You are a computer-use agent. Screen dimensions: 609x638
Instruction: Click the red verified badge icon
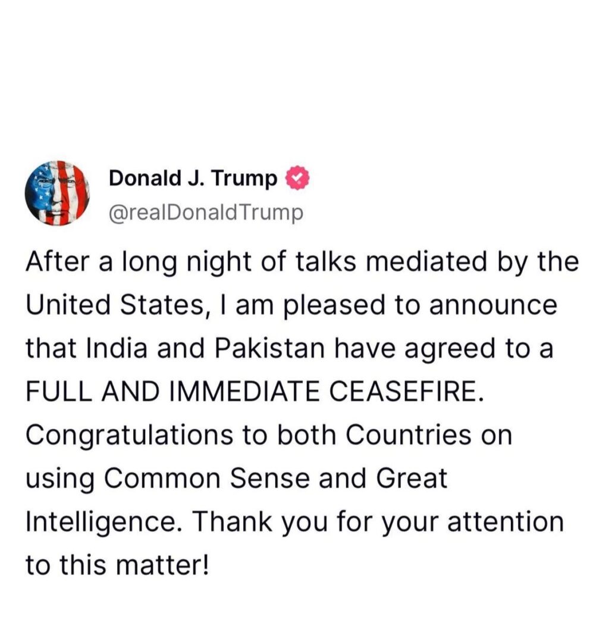[x=299, y=179]
